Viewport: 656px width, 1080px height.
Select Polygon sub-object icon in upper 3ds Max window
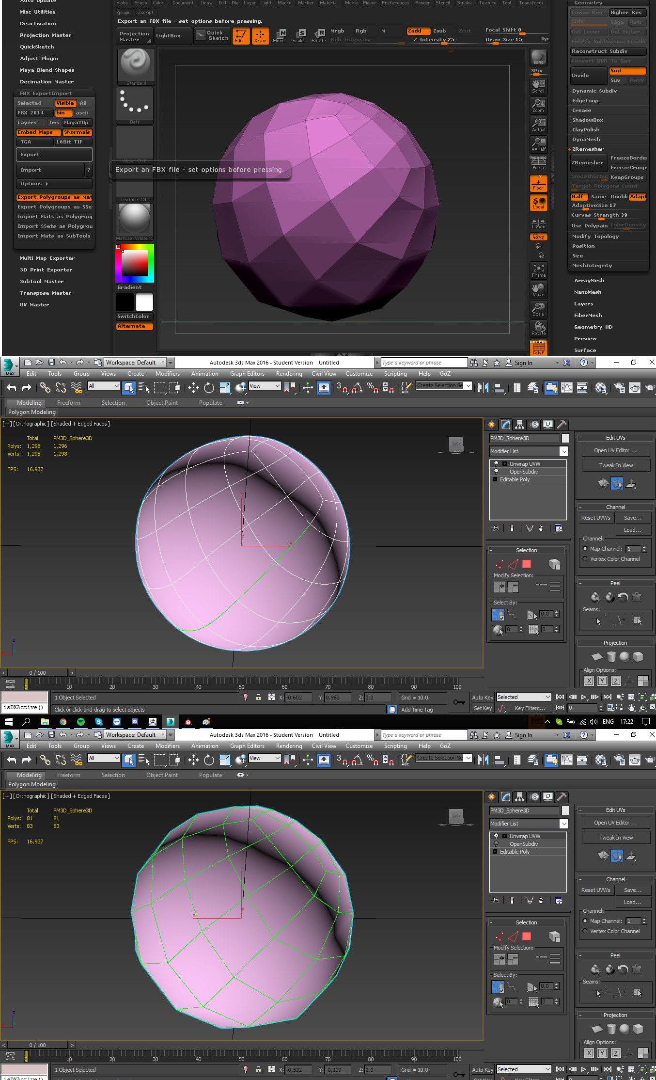(x=527, y=564)
